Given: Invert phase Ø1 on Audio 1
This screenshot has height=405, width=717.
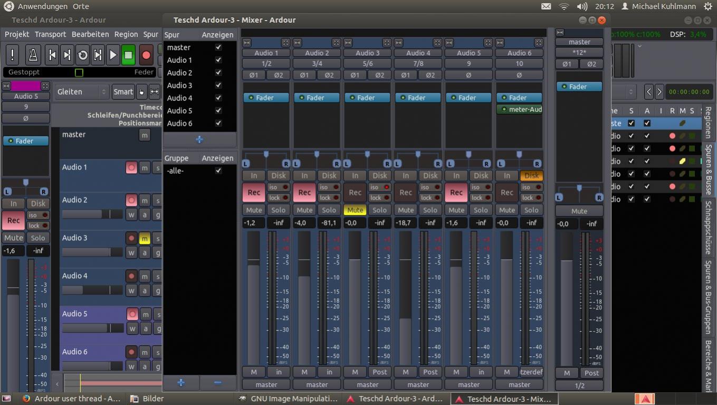Looking at the screenshot, I should click(x=254, y=75).
